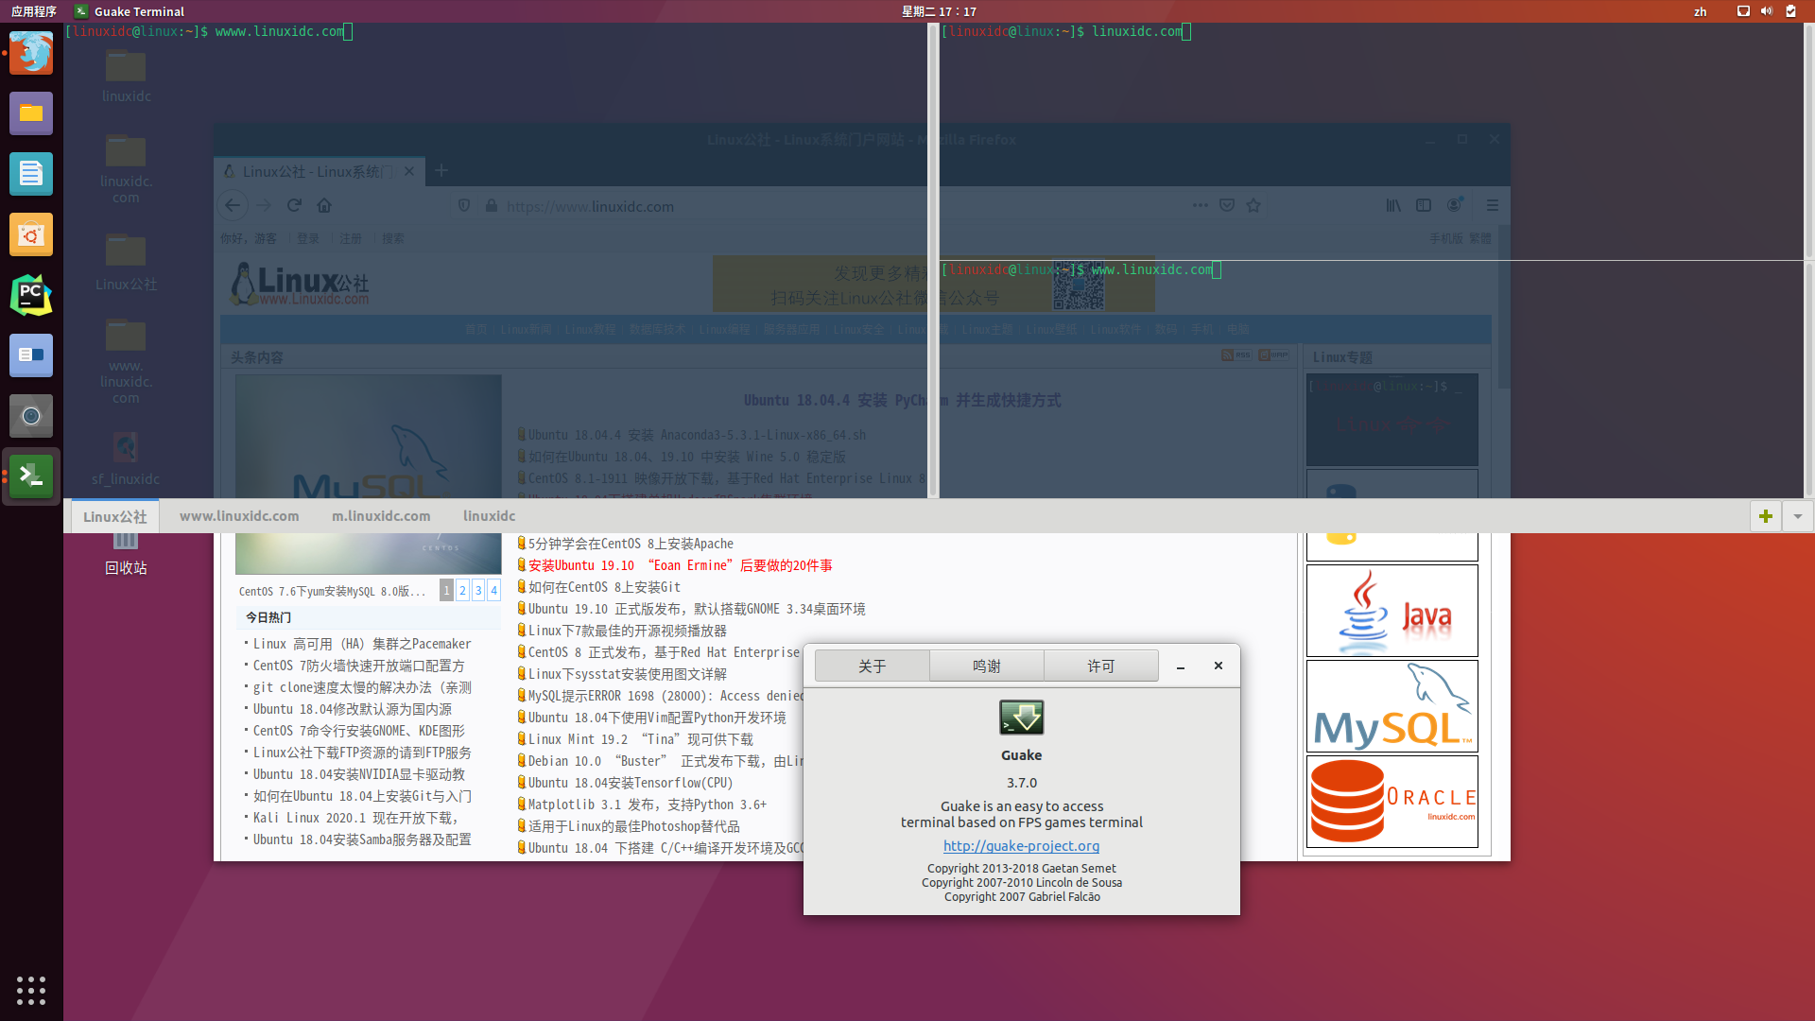Open Guake tab options dropdown arrow

[1797, 516]
